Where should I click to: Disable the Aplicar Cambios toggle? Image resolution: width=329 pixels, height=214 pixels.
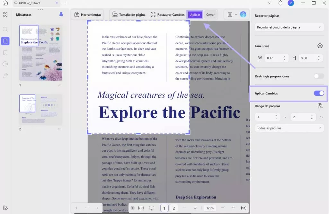coord(319,93)
